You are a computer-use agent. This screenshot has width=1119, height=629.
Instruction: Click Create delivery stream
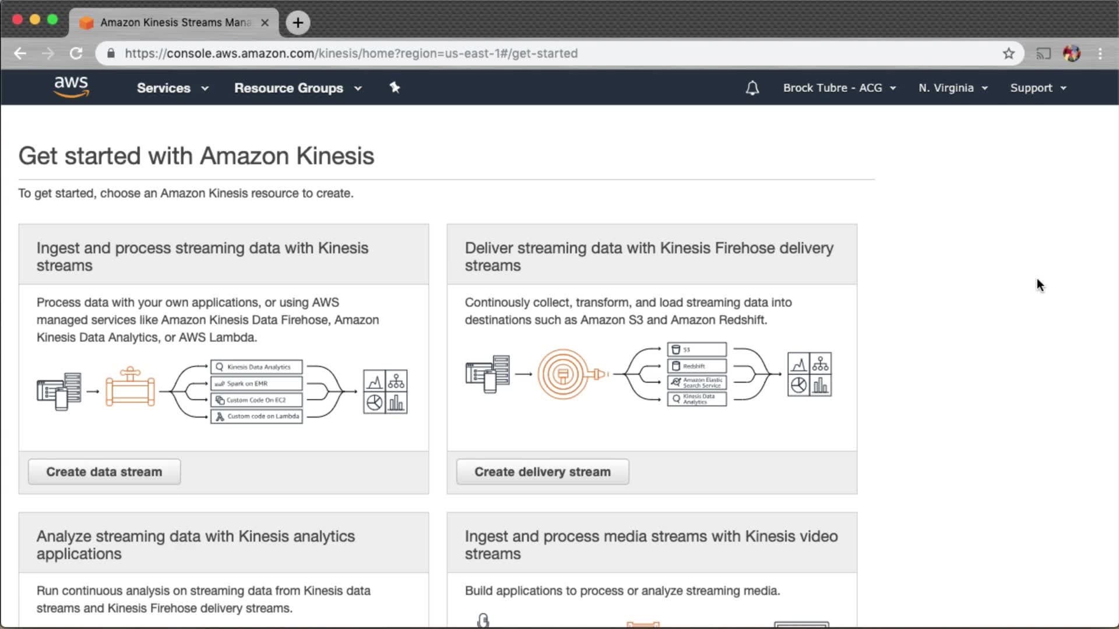click(543, 472)
